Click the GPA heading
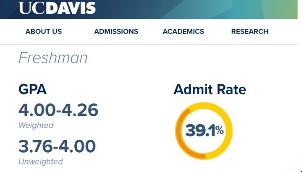The width and height of the screenshot is (302, 172). [33, 89]
